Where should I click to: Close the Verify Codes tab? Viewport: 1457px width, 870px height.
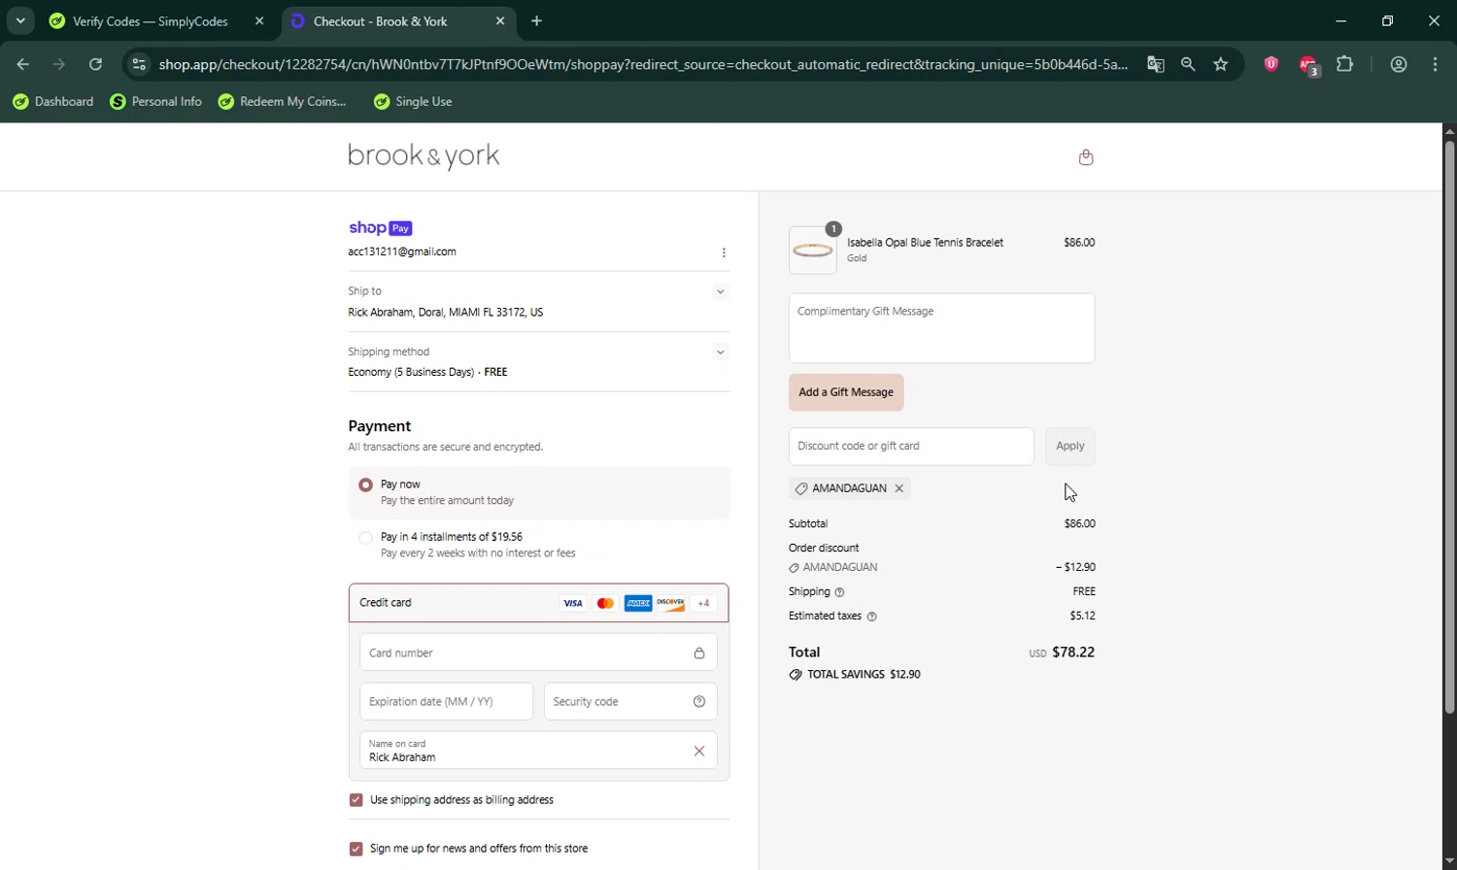259,21
